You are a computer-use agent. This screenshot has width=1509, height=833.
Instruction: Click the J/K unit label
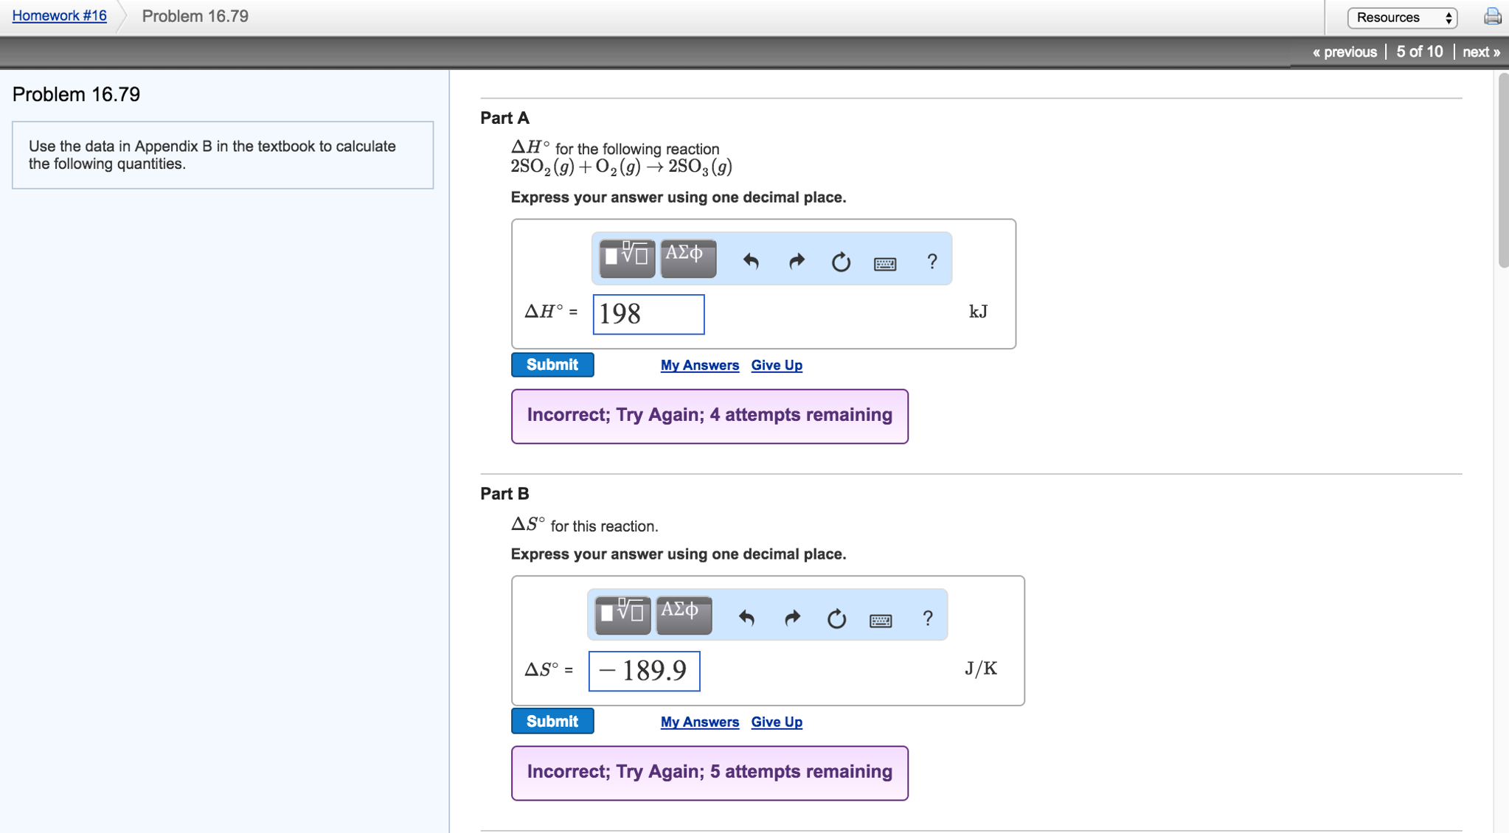(981, 669)
